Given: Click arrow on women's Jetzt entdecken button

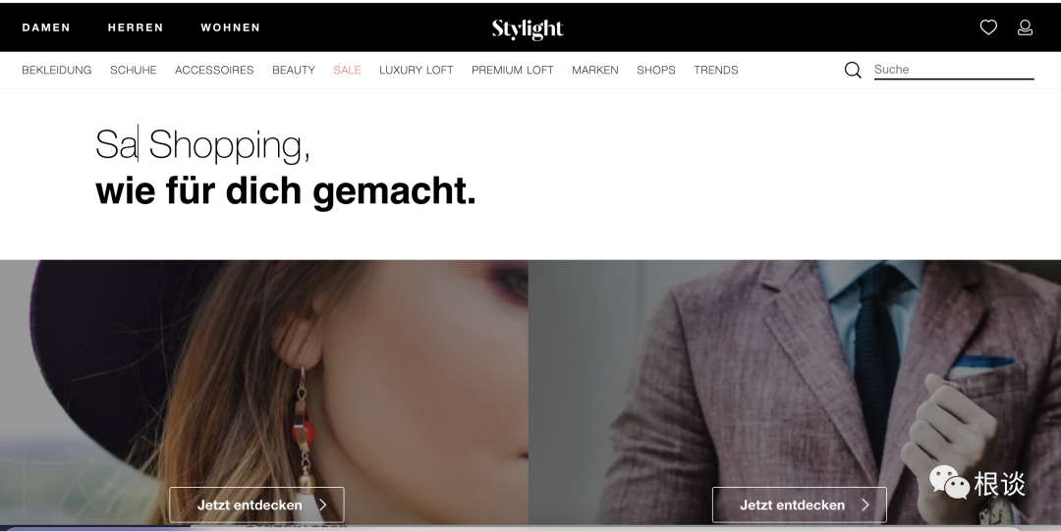Looking at the screenshot, I should point(323,504).
